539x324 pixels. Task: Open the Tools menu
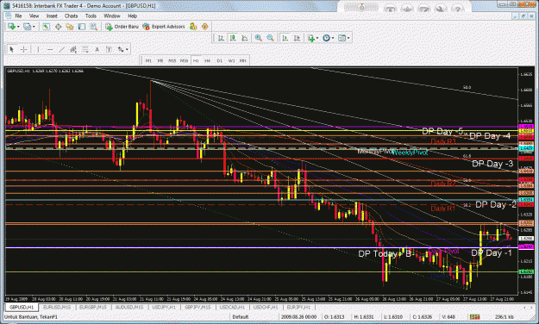click(x=91, y=16)
